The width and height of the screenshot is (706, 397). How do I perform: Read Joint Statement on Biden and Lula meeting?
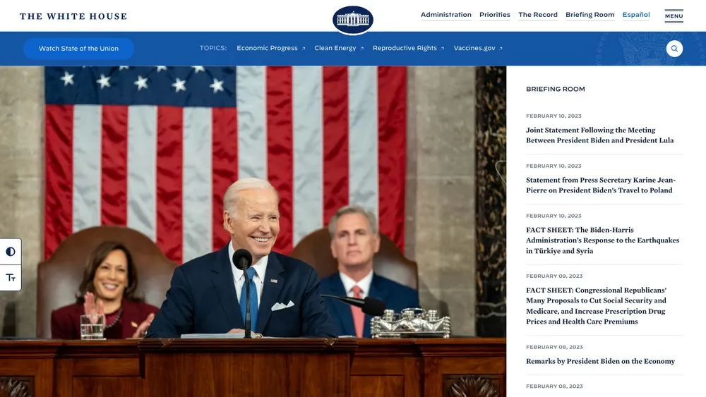(x=599, y=135)
